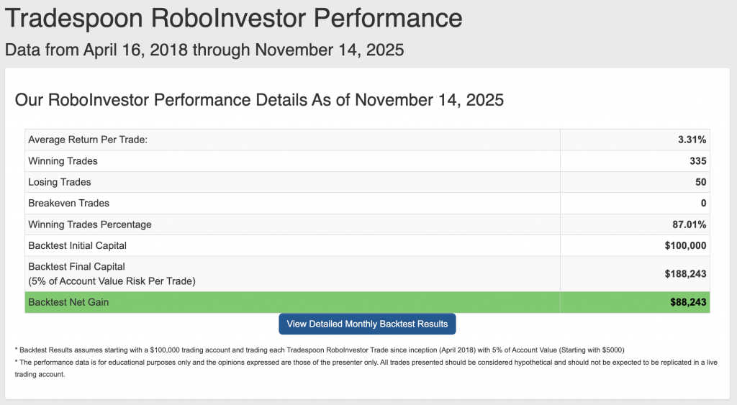Click the Losing Trades row label
Viewport: 737px width, 405px height.
pos(60,182)
